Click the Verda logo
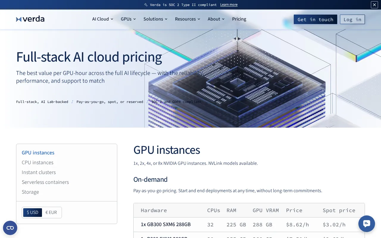 30,19
